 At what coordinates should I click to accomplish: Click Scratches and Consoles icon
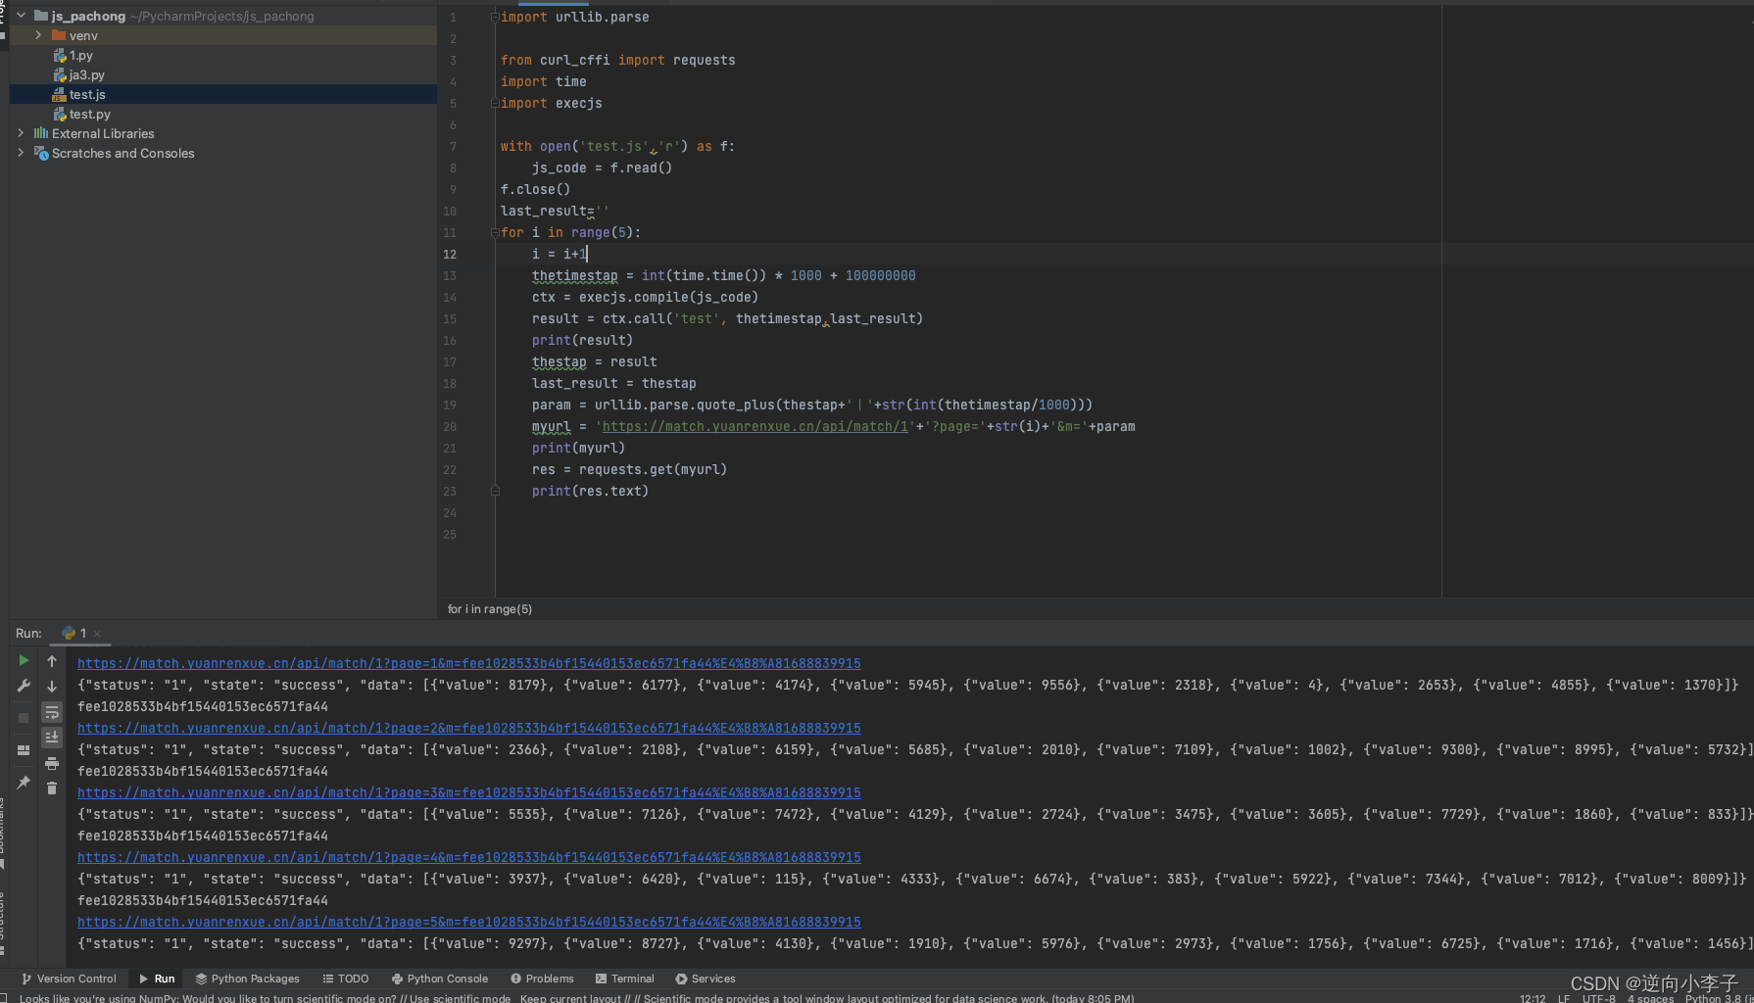click(x=41, y=153)
